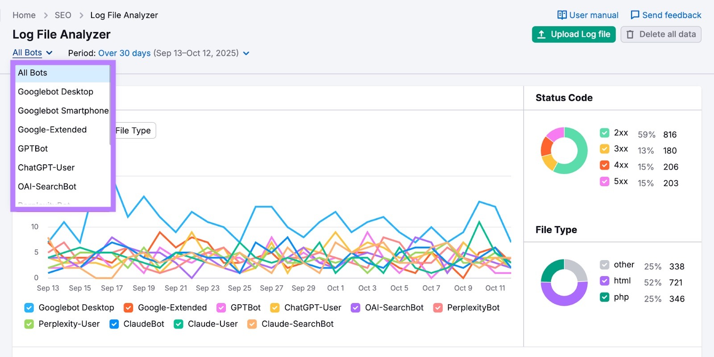The height and width of the screenshot is (357, 714).
Task: Click the User manual book icon
Action: point(562,15)
